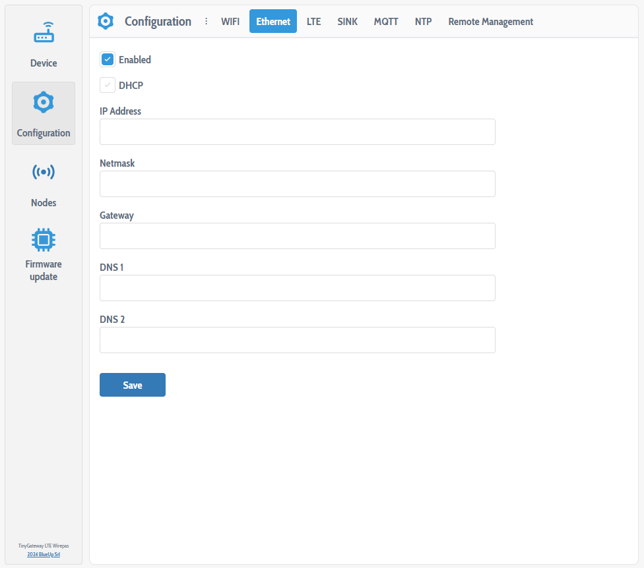
Task: Uncheck the Enabled checkbox
Action: tap(108, 59)
